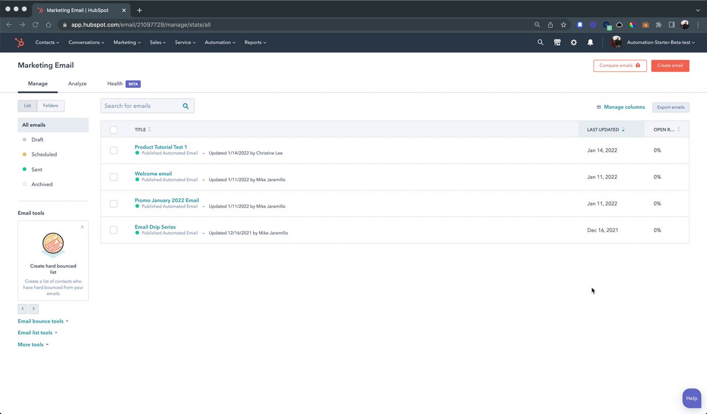Expand More tools
The height and width of the screenshot is (414, 707).
33,344
